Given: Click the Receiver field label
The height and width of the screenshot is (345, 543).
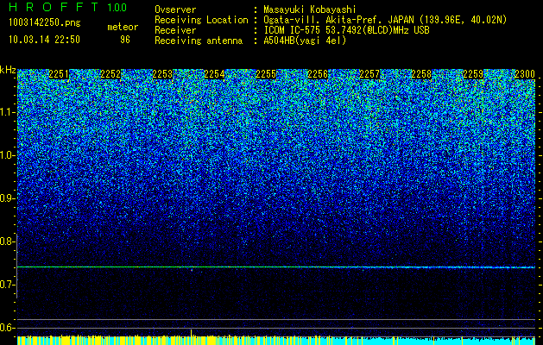Looking at the screenshot, I should pos(175,30).
